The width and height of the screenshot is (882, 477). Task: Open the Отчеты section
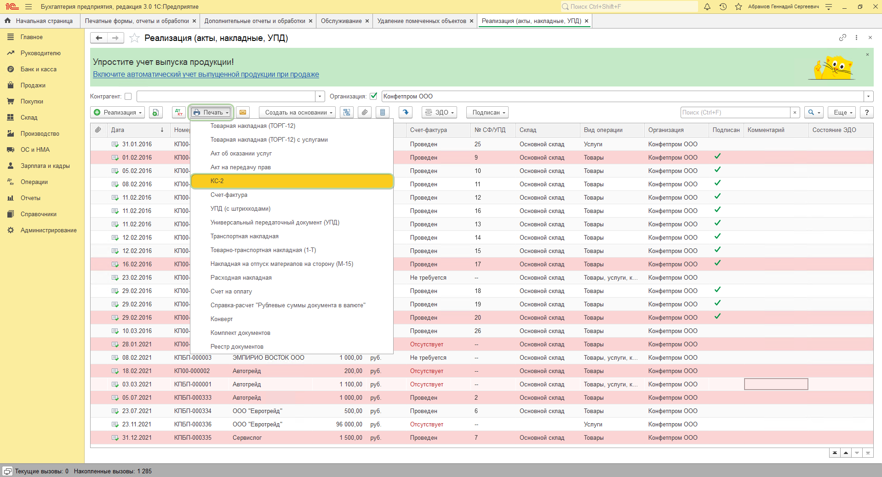[x=30, y=198]
